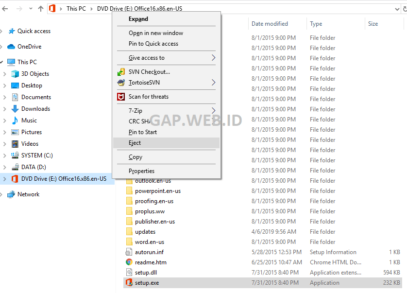Image resolution: width=407 pixels, height=293 pixels.
Task: Select the proofing.en-us folder name
Action: pyautogui.click(x=154, y=201)
